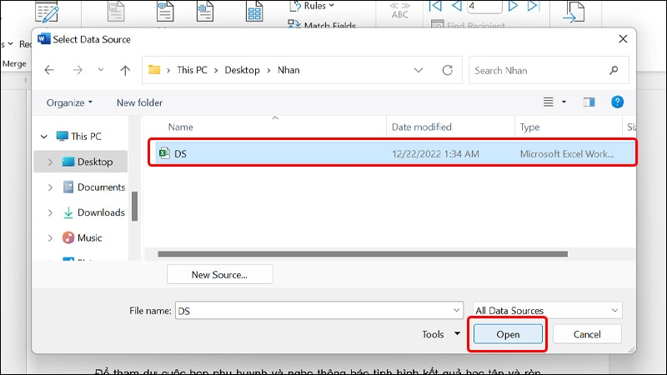Click the search magnifier icon
Image resolution: width=667 pixels, height=375 pixels.
[614, 70]
